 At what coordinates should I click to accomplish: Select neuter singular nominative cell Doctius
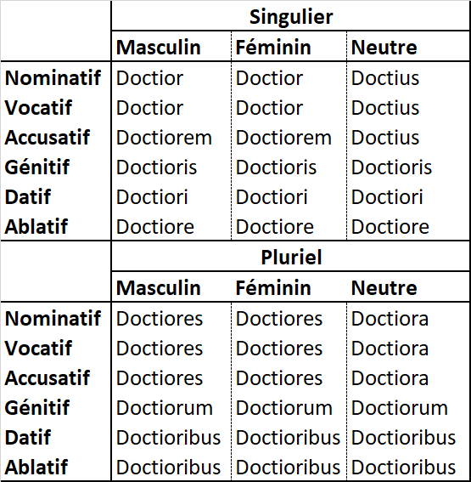(385, 77)
